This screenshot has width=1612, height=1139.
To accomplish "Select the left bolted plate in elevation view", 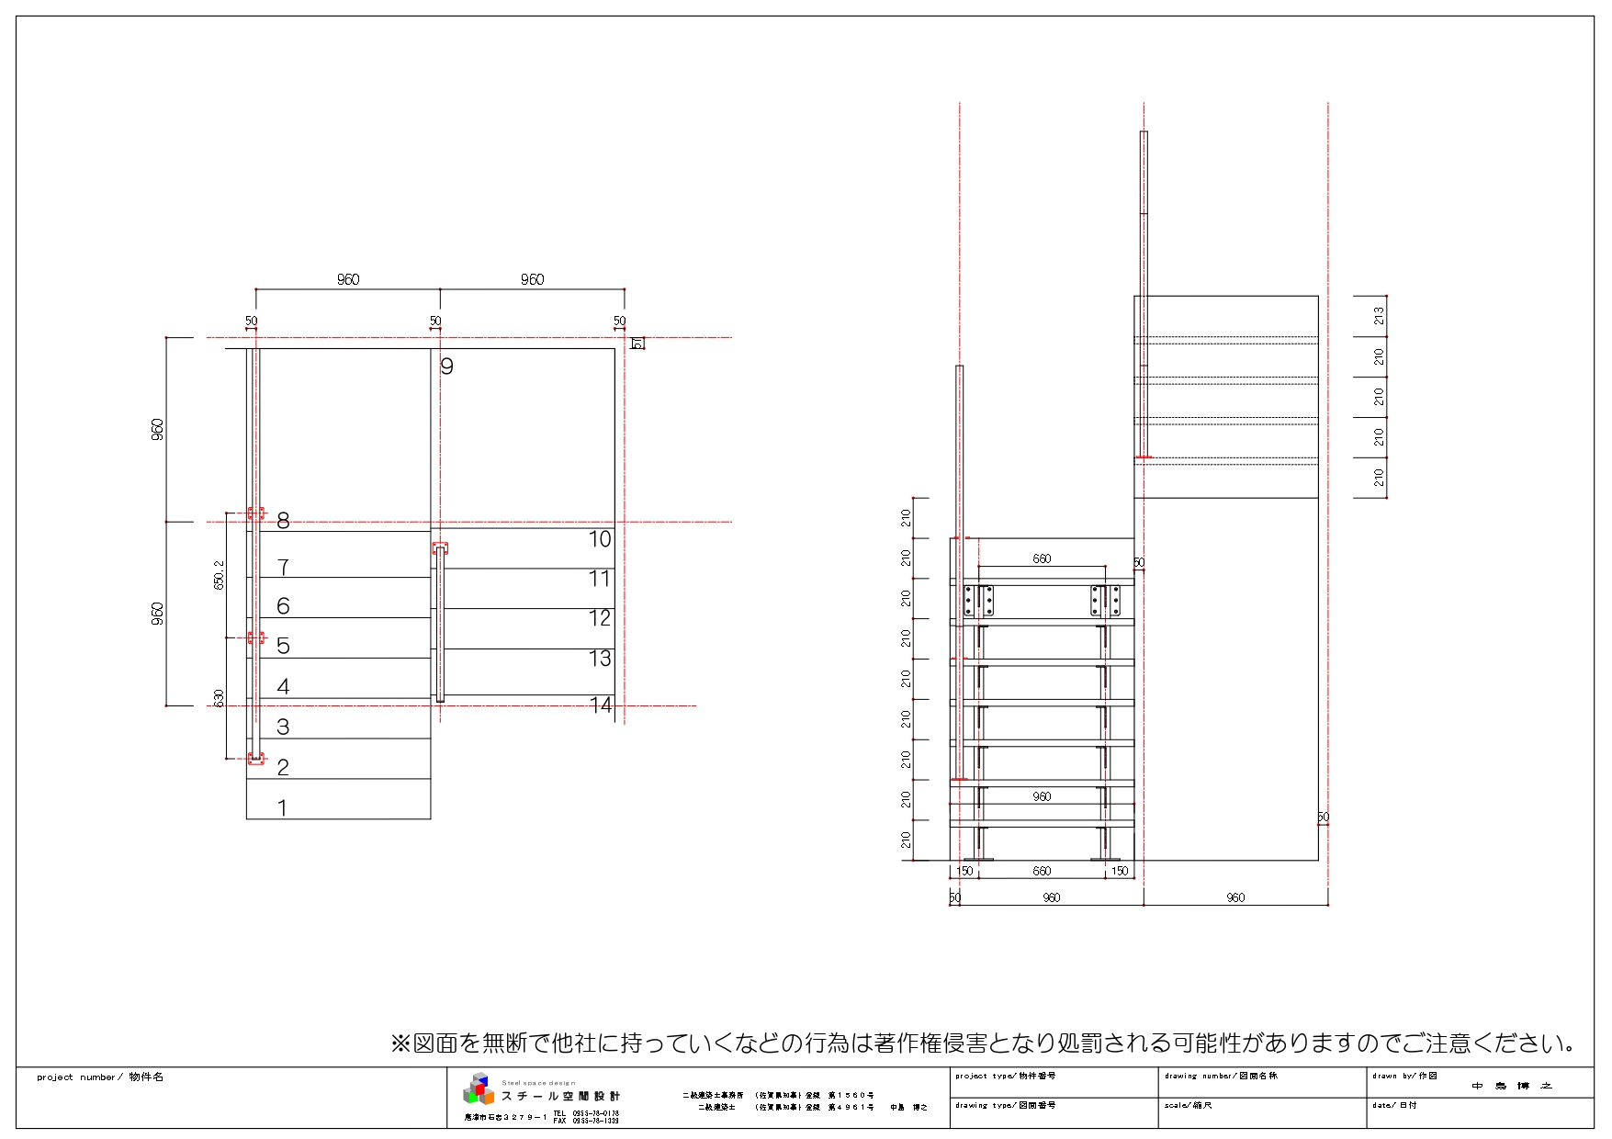I will [978, 600].
